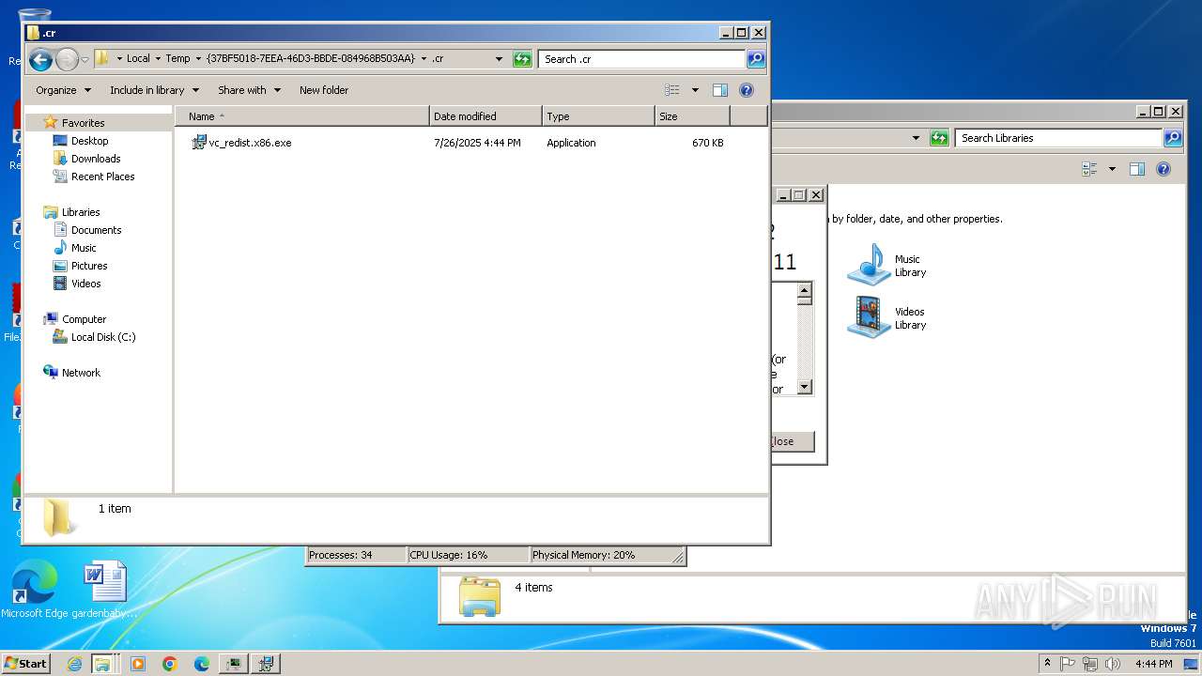Open Downloads in the navigation pane

click(96, 159)
